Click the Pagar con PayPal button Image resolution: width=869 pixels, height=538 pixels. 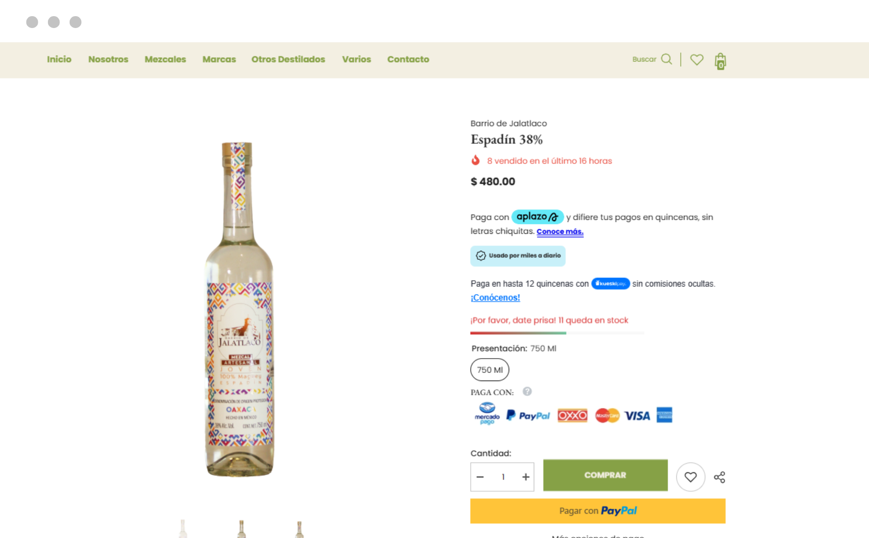click(x=597, y=511)
